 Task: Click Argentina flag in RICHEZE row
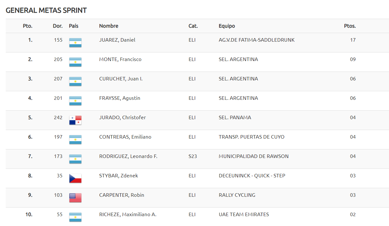tap(75, 217)
